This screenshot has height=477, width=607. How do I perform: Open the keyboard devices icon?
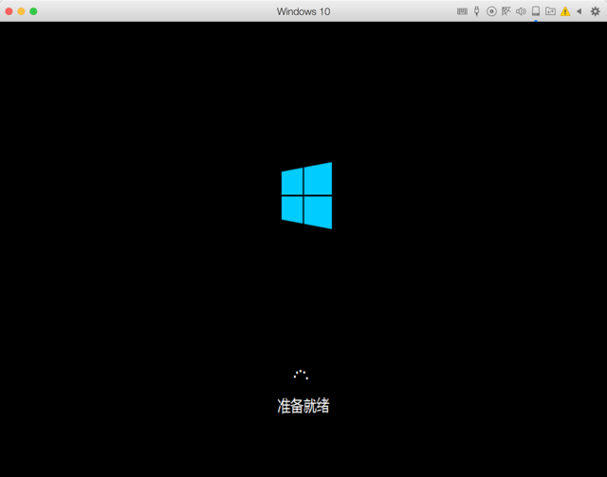(x=462, y=11)
